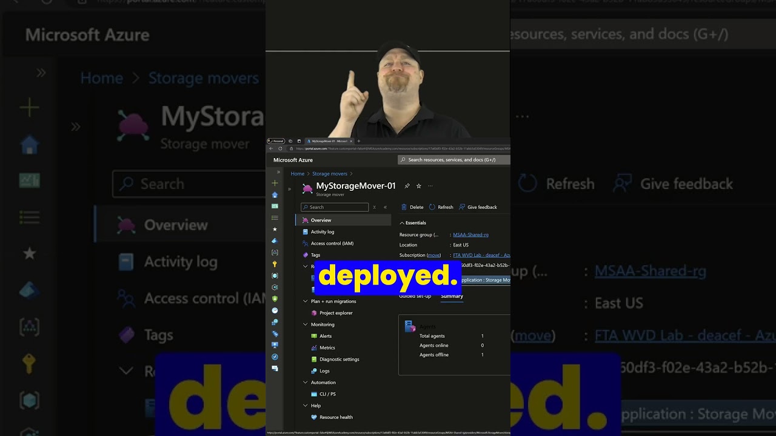Click the Activity log notebook icon
The image size is (776, 436).
305,232
